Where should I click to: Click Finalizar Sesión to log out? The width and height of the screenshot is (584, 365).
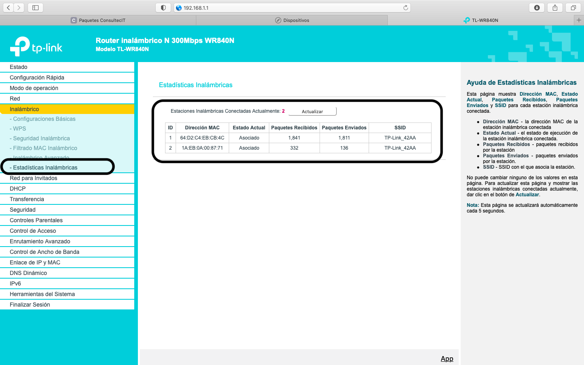pyautogui.click(x=30, y=305)
